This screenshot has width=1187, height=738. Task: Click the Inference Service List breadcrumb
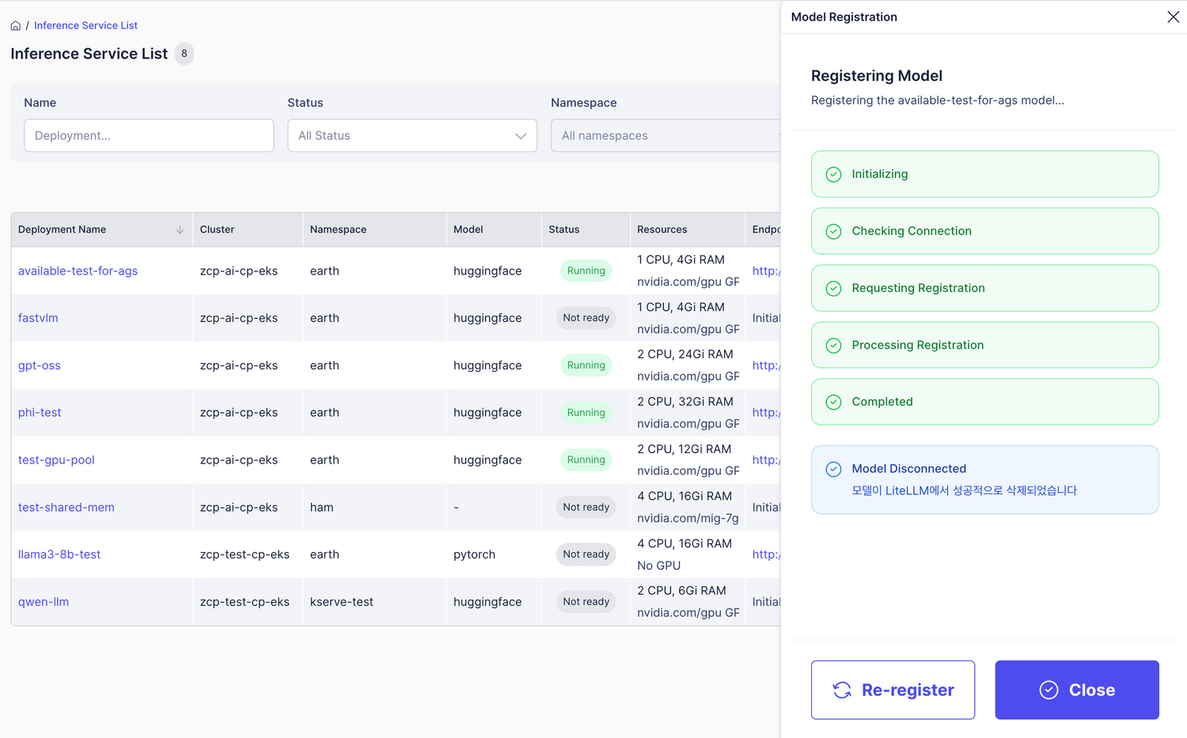click(x=85, y=25)
